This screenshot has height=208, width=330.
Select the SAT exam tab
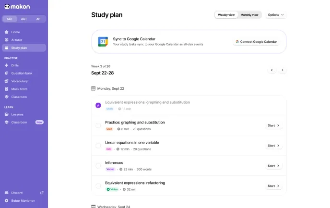point(10,19)
